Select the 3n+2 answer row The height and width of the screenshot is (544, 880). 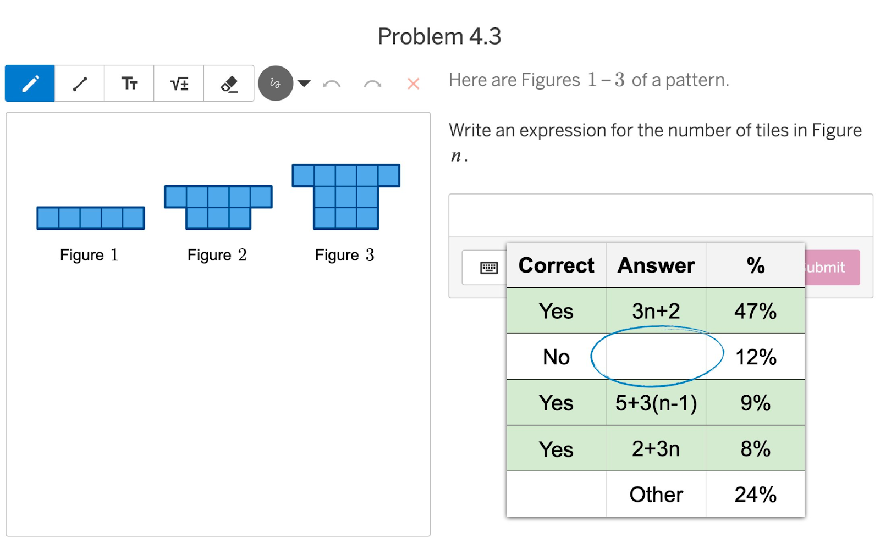coord(656,311)
